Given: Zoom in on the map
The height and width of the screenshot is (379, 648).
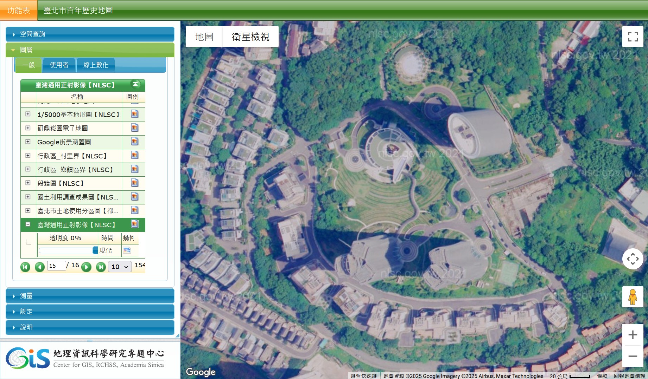Looking at the screenshot, I should [633, 335].
